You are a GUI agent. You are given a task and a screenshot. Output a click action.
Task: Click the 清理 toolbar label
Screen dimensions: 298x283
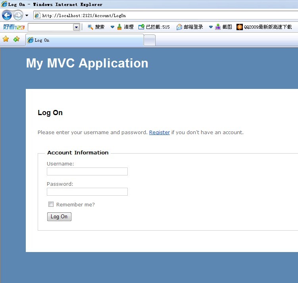pyautogui.click(x=129, y=27)
